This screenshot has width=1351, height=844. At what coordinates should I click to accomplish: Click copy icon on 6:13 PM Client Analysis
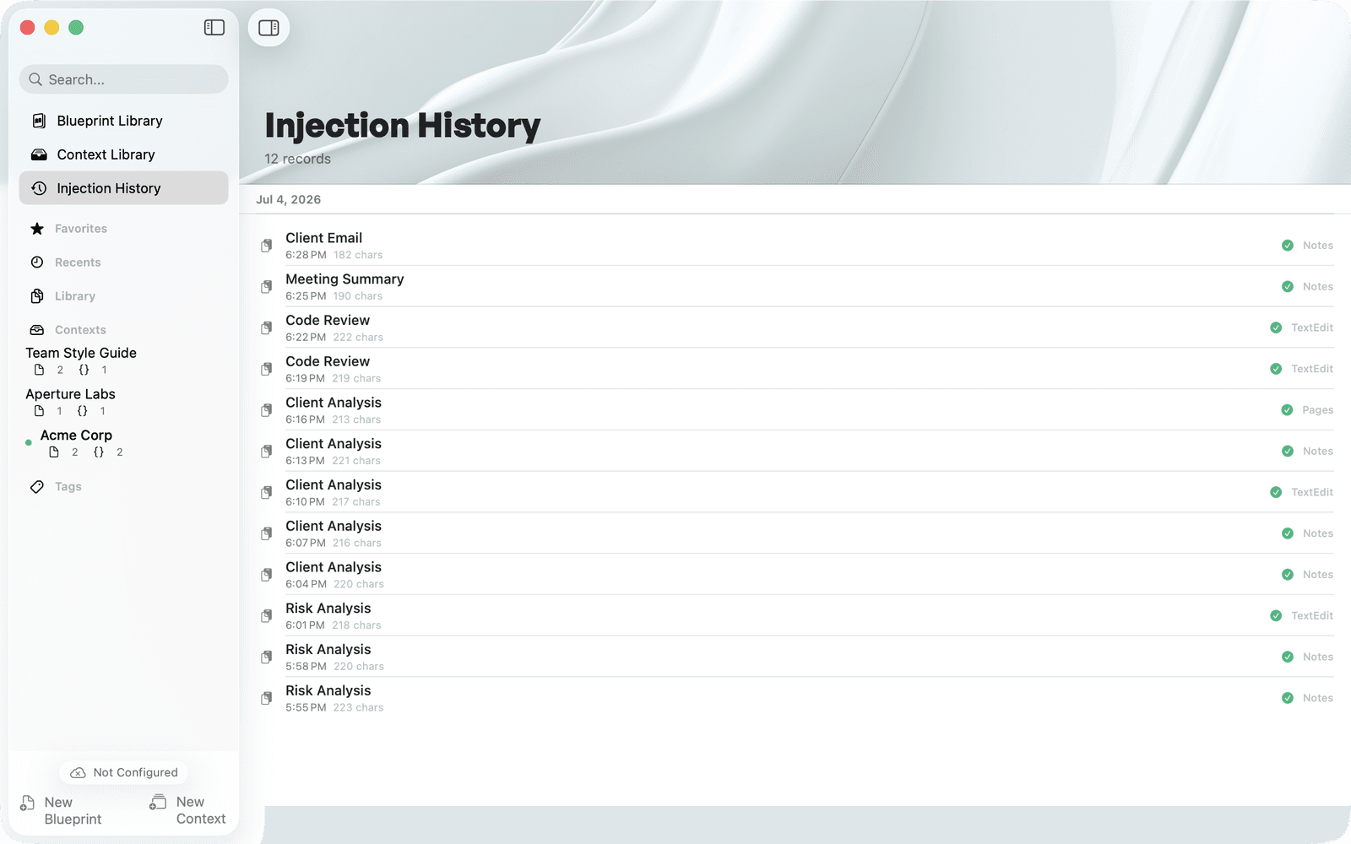pyautogui.click(x=266, y=452)
